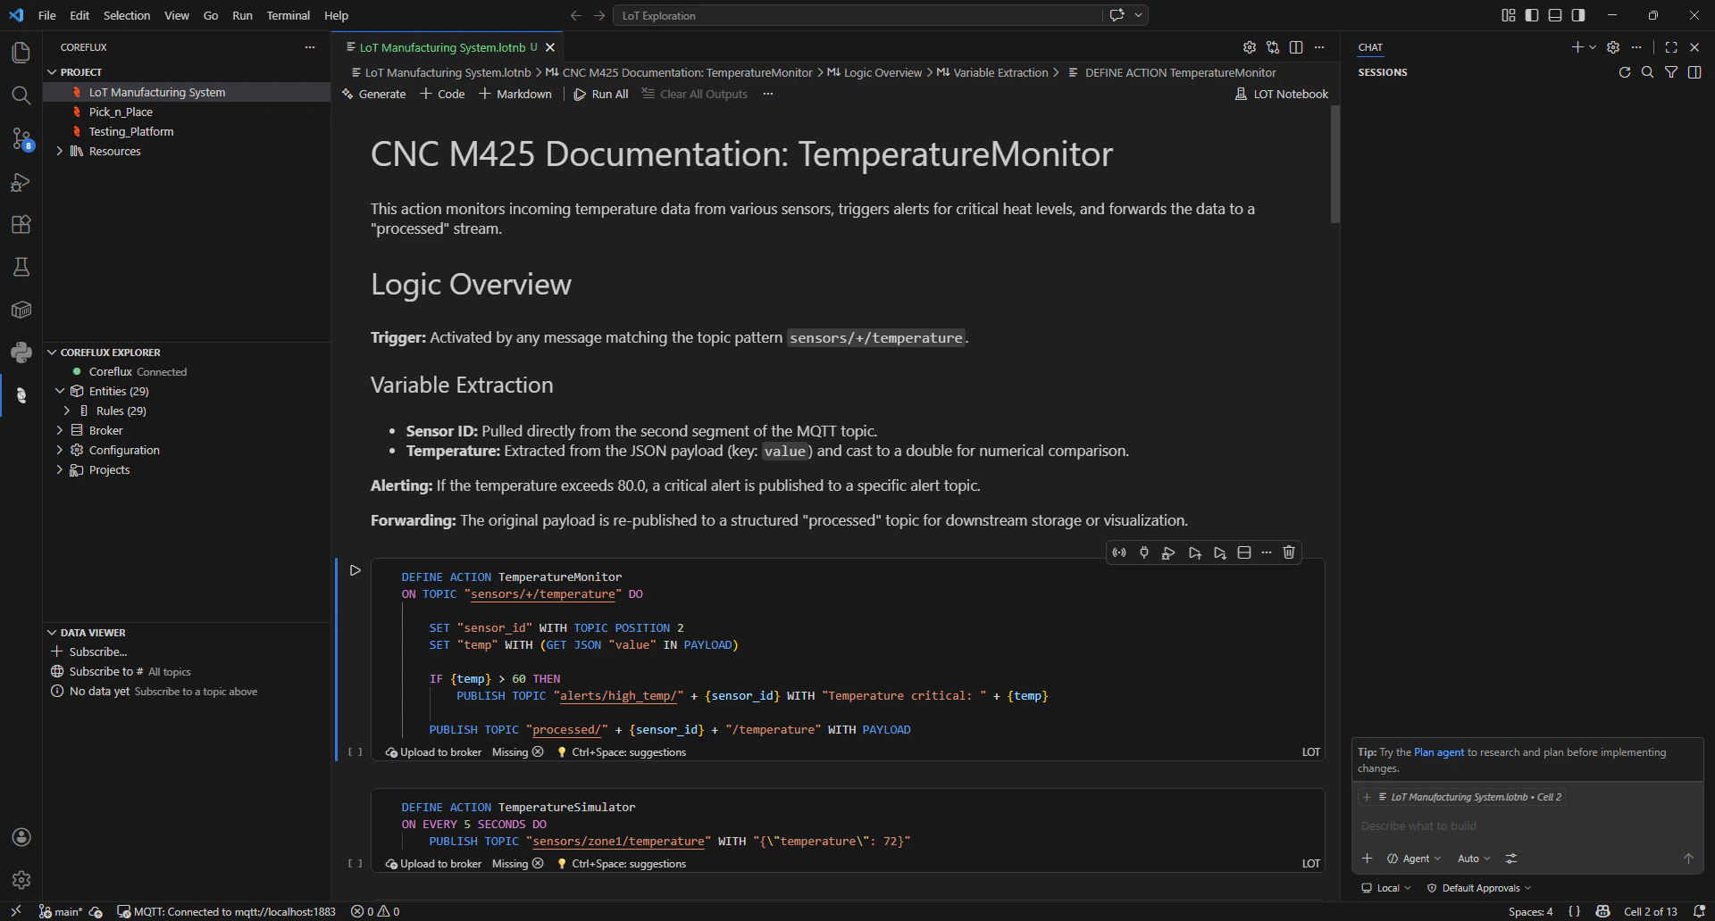1715x921 pixels.
Task: Open the Auto mode dropdown in chat panel
Action: coord(1473,859)
